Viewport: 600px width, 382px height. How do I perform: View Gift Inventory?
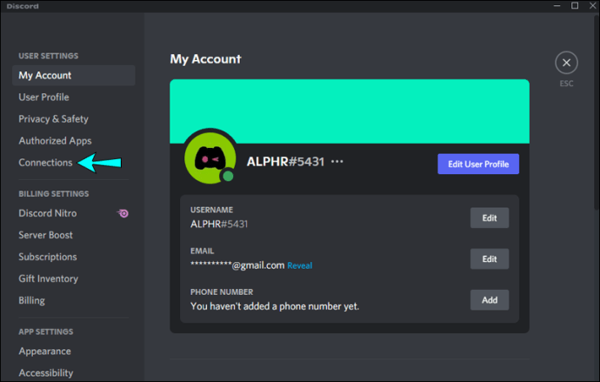(x=49, y=278)
